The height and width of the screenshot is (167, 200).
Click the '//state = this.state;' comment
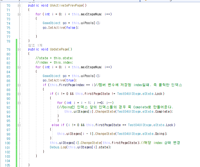[x=54, y=58]
